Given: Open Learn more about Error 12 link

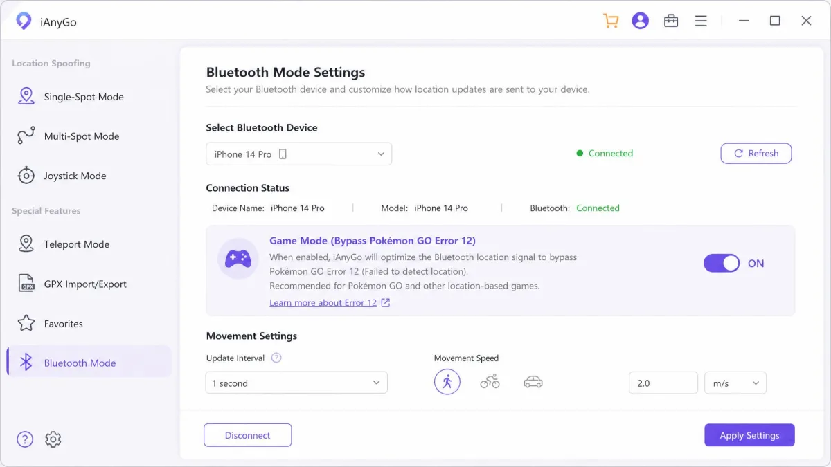Looking at the screenshot, I should click(323, 303).
